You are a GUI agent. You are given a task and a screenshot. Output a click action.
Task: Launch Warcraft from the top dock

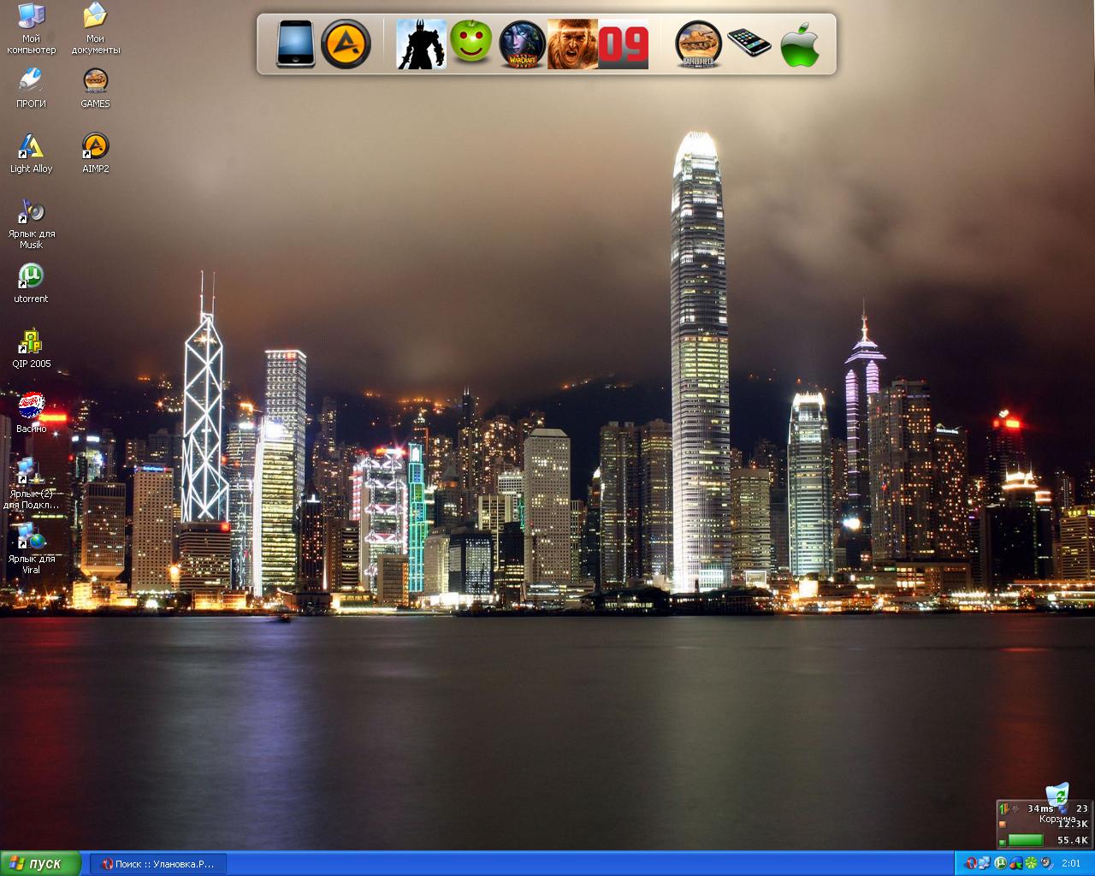tap(522, 44)
